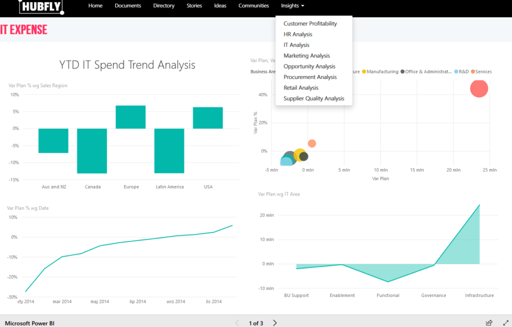Click the Manufacturing legend item

click(x=380, y=71)
